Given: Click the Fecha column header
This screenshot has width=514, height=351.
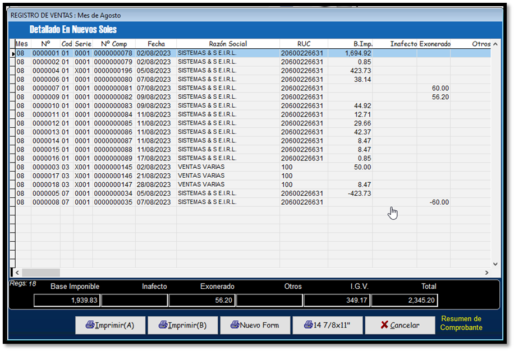Looking at the screenshot, I should [x=156, y=44].
